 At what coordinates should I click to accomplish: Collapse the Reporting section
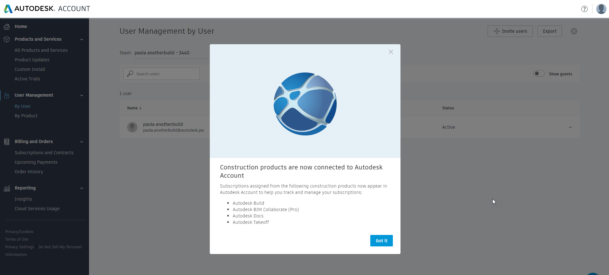[x=82, y=188]
